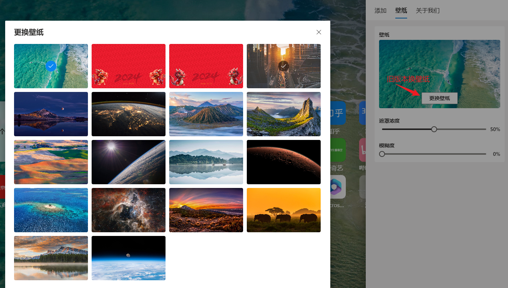Select the colorful nebula wallpaper
Screen dimensions: 508x288
click(x=129, y=210)
